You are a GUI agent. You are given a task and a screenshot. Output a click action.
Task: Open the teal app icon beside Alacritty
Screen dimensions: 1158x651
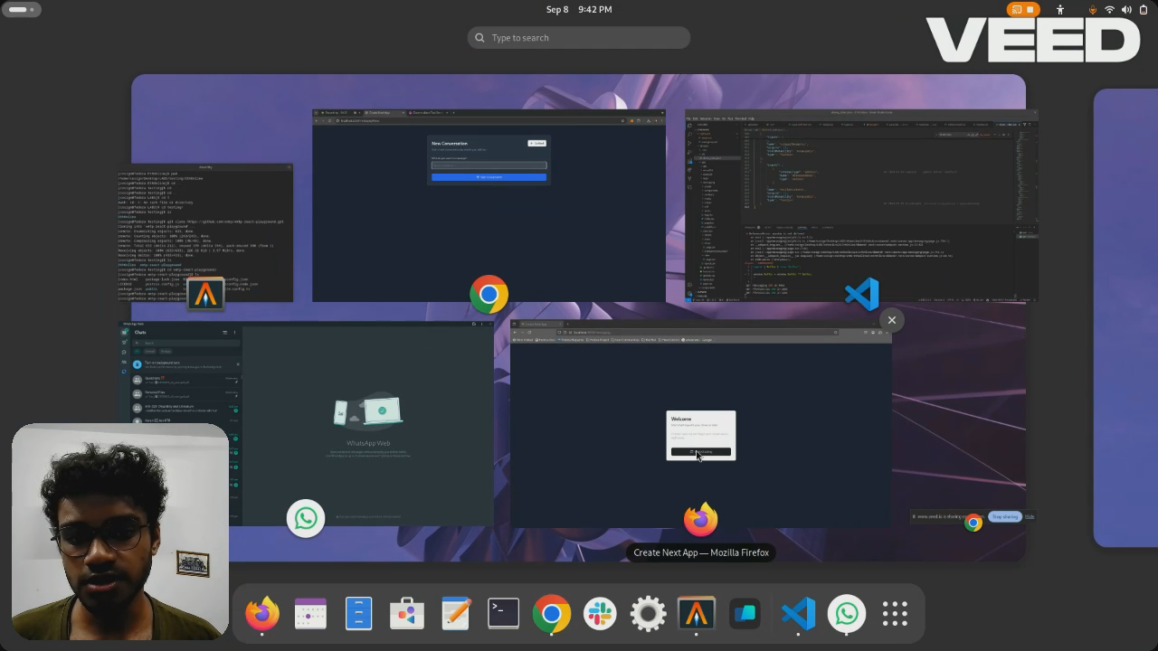click(745, 614)
